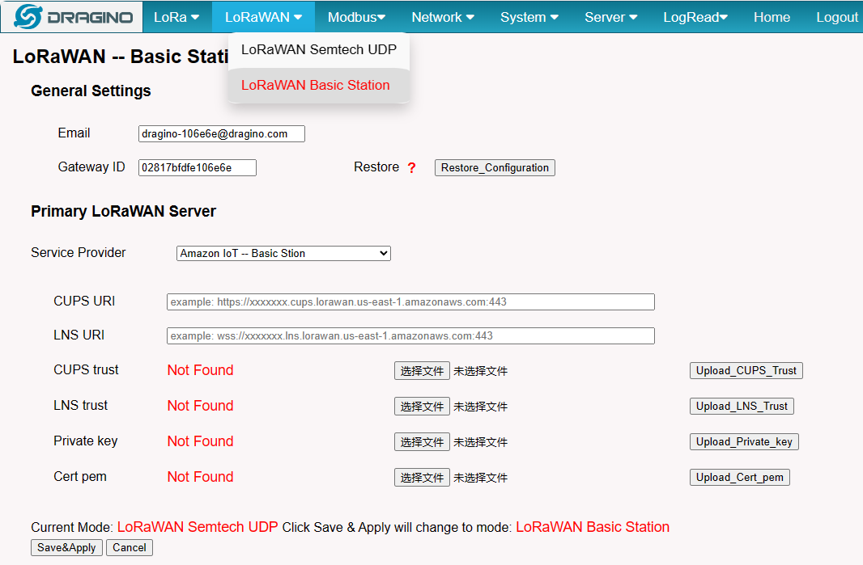863x565 pixels.
Task: Open the Network menu
Action: (443, 17)
